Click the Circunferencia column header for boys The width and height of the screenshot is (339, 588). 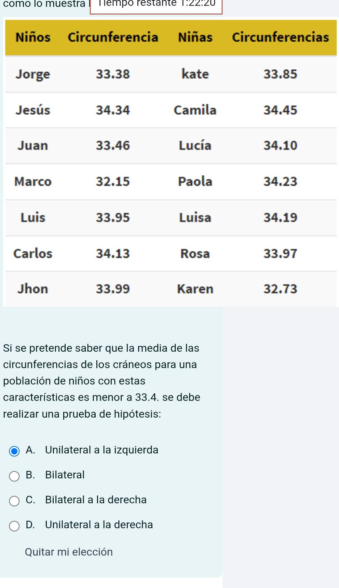[x=113, y=37]
